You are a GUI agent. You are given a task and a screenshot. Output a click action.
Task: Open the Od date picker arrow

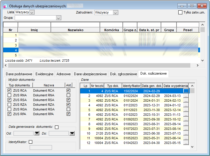pos(37,133)
